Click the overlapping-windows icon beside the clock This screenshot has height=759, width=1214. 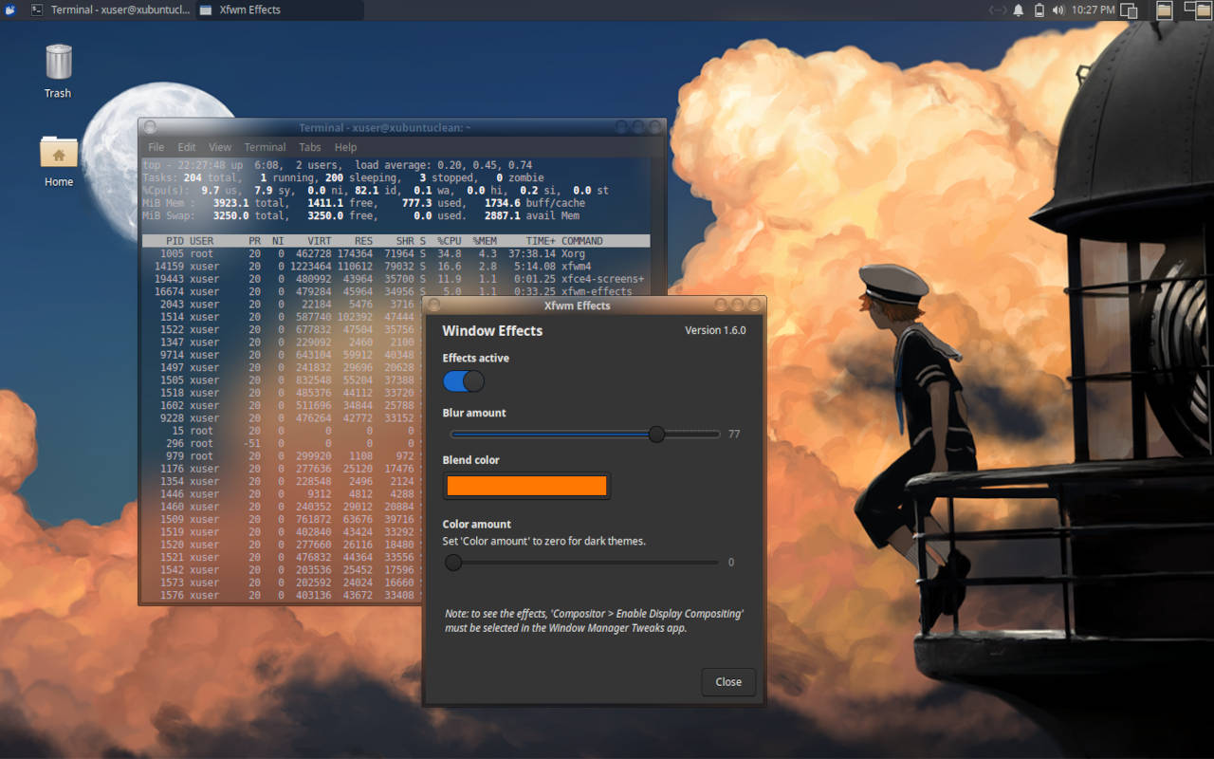point(1129,10)
